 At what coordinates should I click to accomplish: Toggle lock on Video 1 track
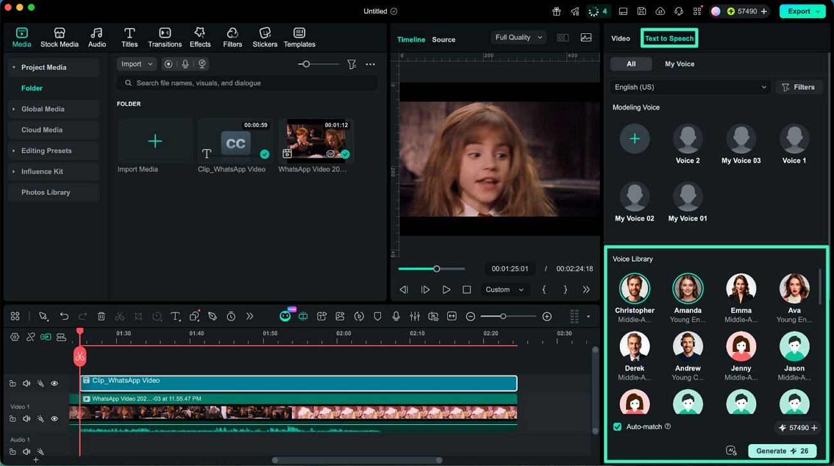(12, 419)
